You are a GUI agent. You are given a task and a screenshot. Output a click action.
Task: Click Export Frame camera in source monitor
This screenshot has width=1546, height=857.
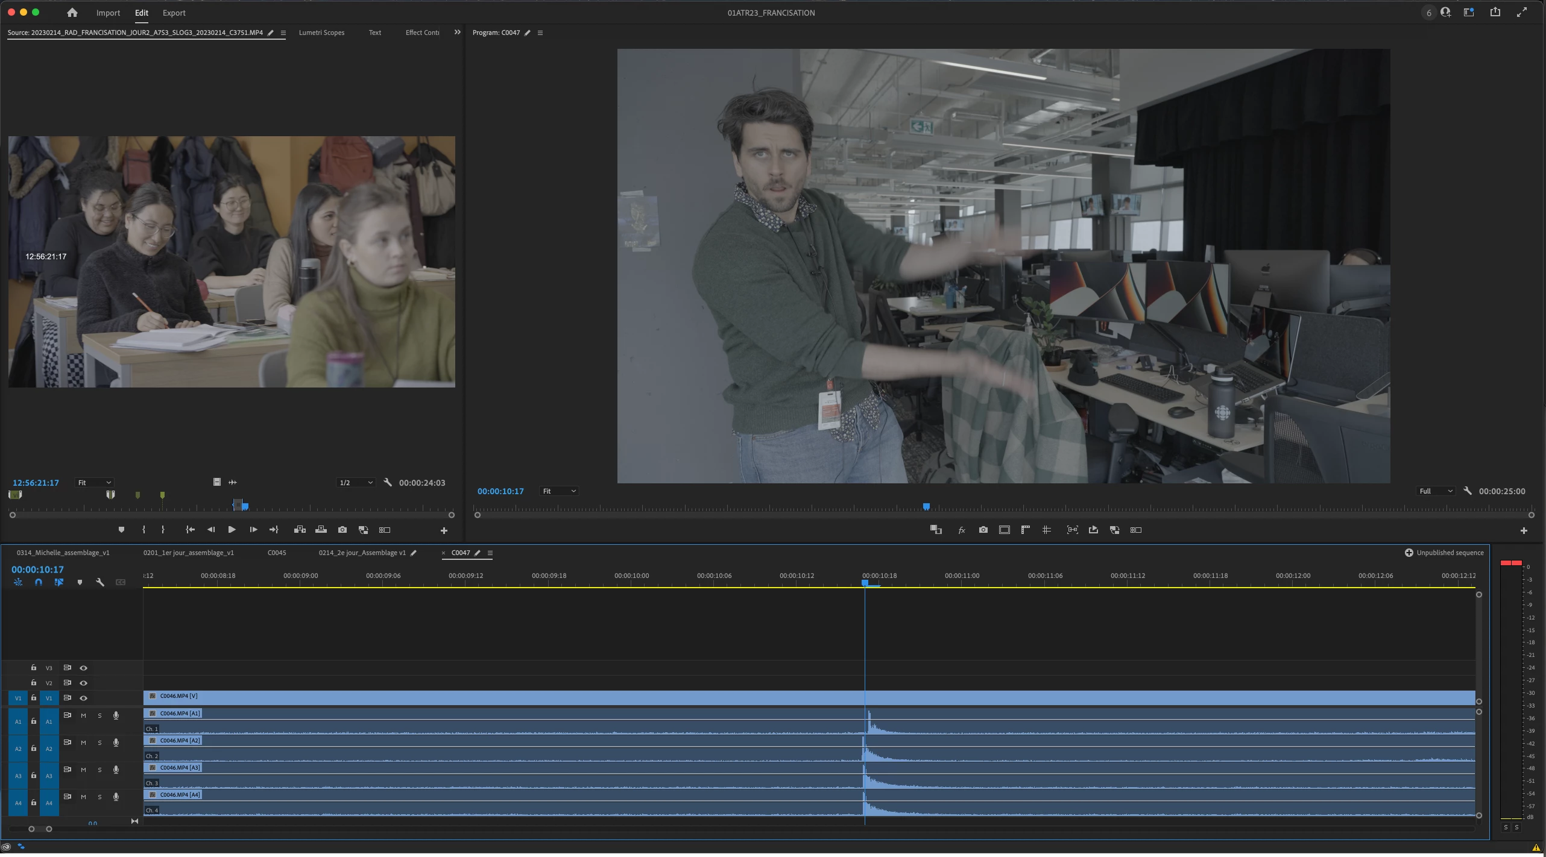[x=342, y=530]
